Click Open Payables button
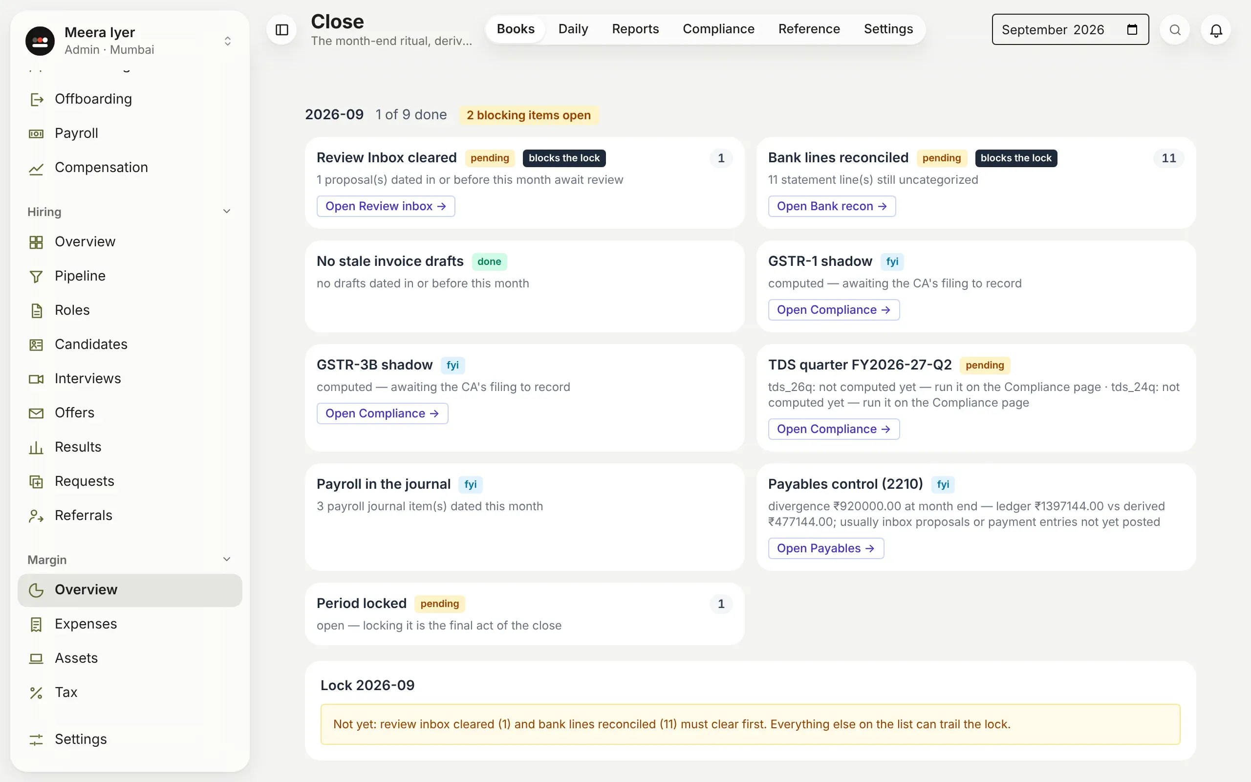 [x=825, y=548]
